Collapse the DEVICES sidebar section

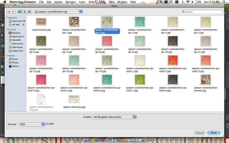[7, 18]
